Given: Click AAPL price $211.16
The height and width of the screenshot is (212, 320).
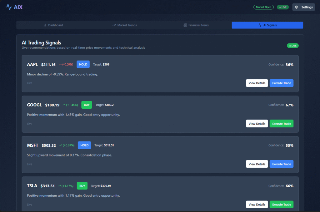Looking at the screenshot, I should [x=48, y=65].
